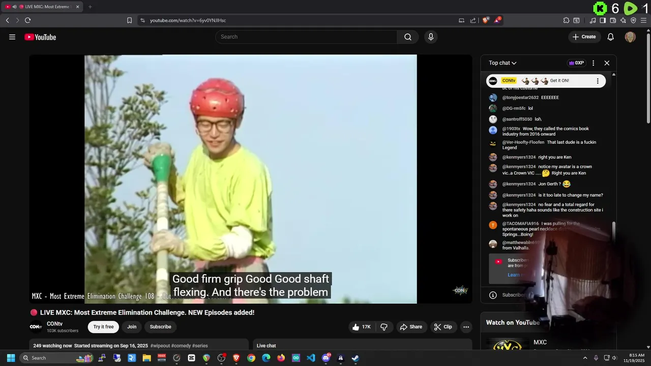Click the search magnifier button

[x=408, y=37]
